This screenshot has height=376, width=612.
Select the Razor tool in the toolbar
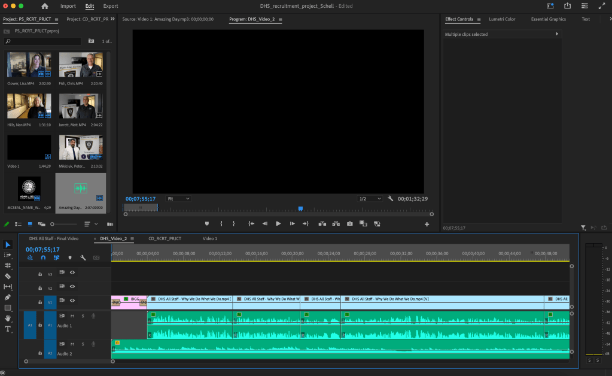(x=8, y=276)
